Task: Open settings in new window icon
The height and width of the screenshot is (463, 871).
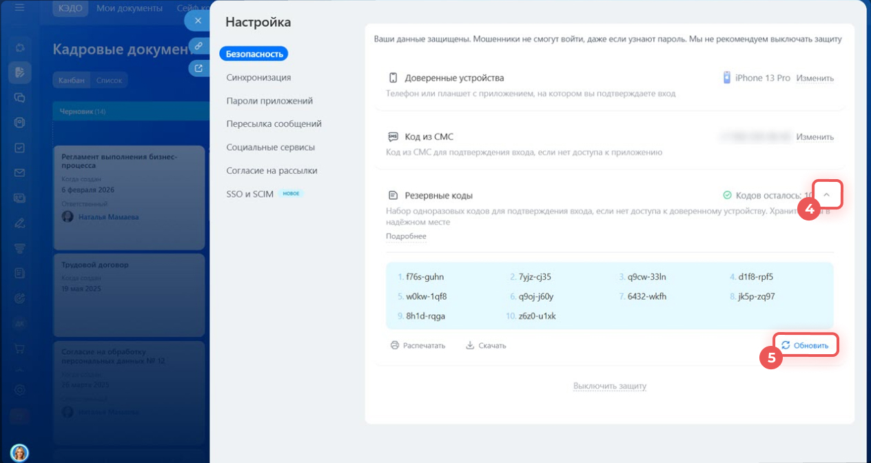Action: 198,68
